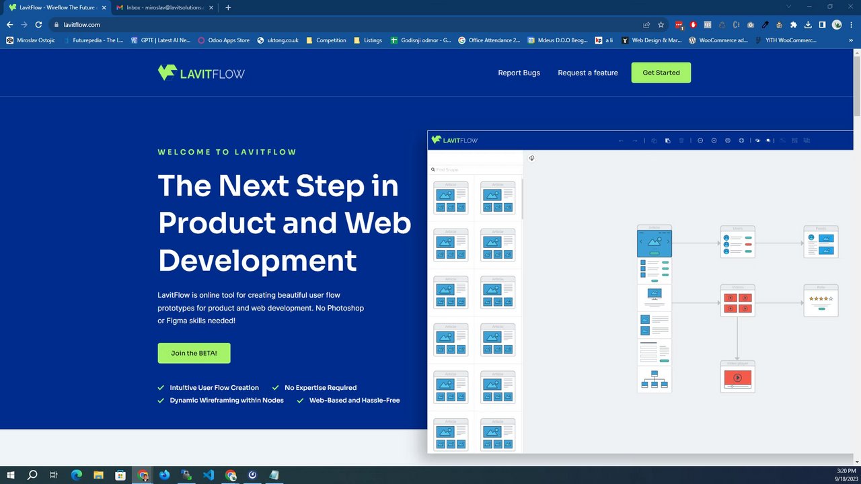The width and height of the screenshot is (861, 484).
Task: Open a new browser tab with plus button
Action: coord(228,7)
